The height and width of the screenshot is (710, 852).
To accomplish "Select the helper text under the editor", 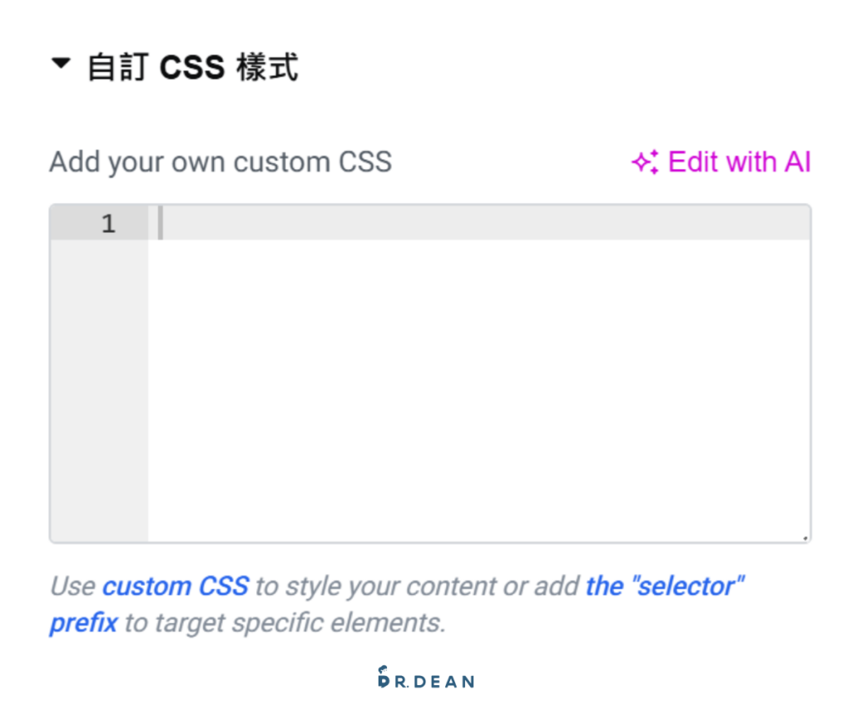I will [399, 603].
